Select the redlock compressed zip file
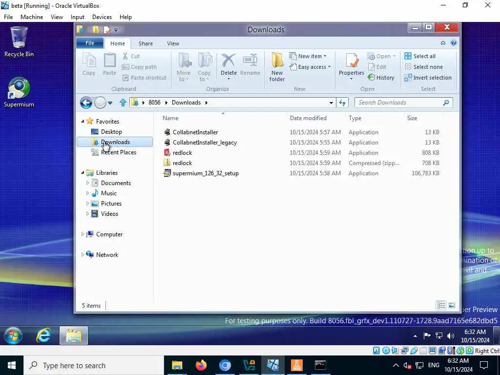Image resolution: width=500 pixels, height=375 pixels. click(182, 163)
